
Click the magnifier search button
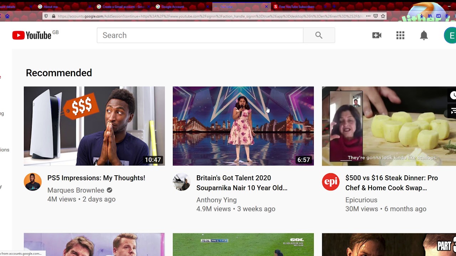[x=319, y=35]
